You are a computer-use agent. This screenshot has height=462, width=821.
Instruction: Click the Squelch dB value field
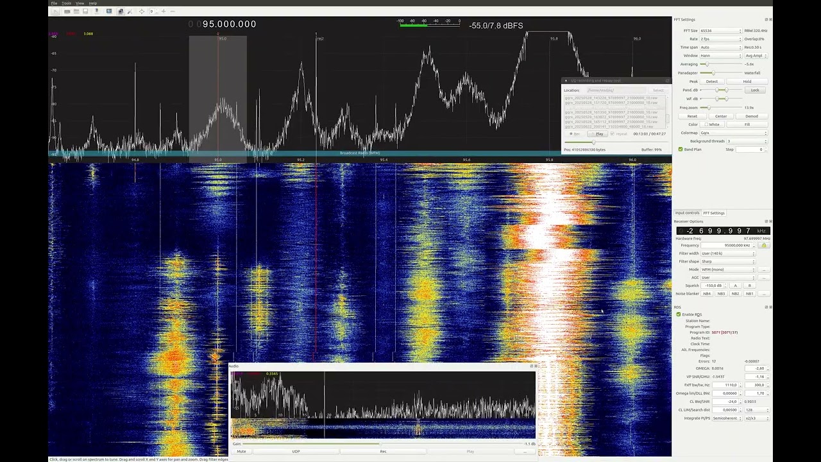point(714,286)
